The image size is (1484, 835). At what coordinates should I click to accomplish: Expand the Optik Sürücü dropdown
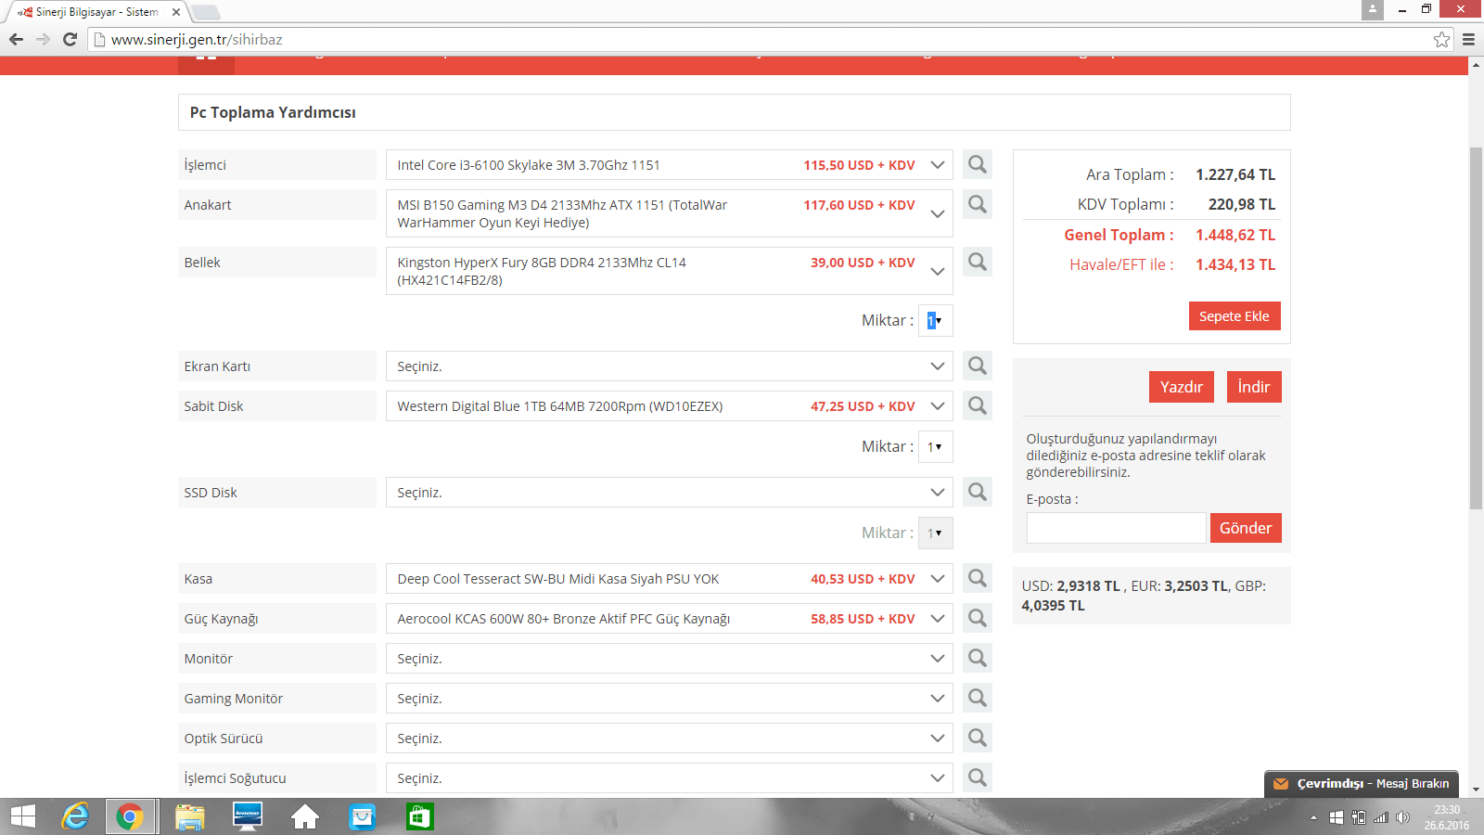click(x=670, y=739)
